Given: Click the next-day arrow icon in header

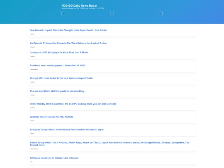Looking at the screenshot, I should [161, 14].
